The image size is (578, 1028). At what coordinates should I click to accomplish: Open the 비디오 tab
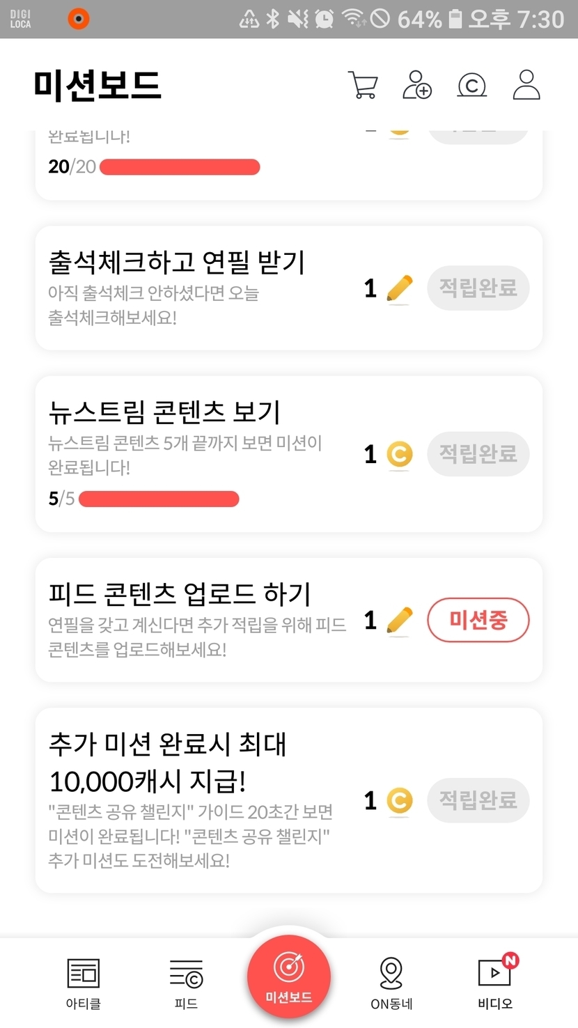(495, 983)
